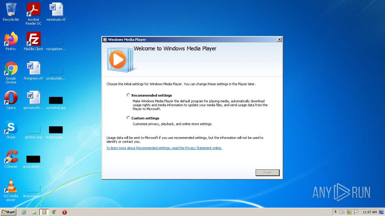Viewport: 385px width, 216px height.
Task: Open Opera from the taskbar
Action: [64, 212]
